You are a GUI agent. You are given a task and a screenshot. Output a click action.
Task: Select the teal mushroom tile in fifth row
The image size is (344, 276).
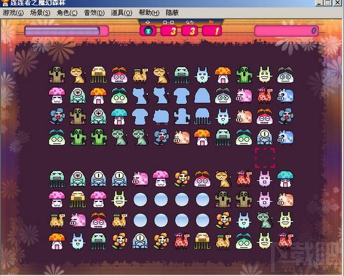[285, 178]
